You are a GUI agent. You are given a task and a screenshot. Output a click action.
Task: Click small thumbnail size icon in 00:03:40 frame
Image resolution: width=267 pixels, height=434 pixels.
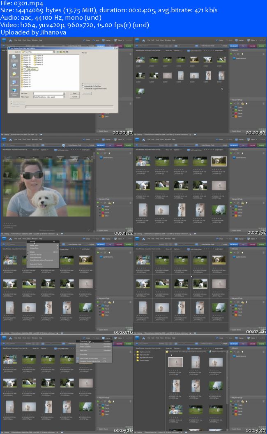[176, 344]
